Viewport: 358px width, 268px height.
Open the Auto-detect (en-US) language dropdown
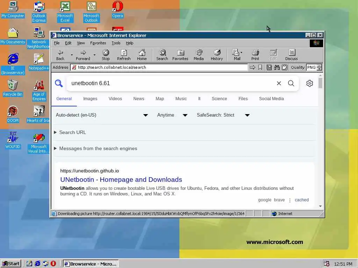coord(102,115)
